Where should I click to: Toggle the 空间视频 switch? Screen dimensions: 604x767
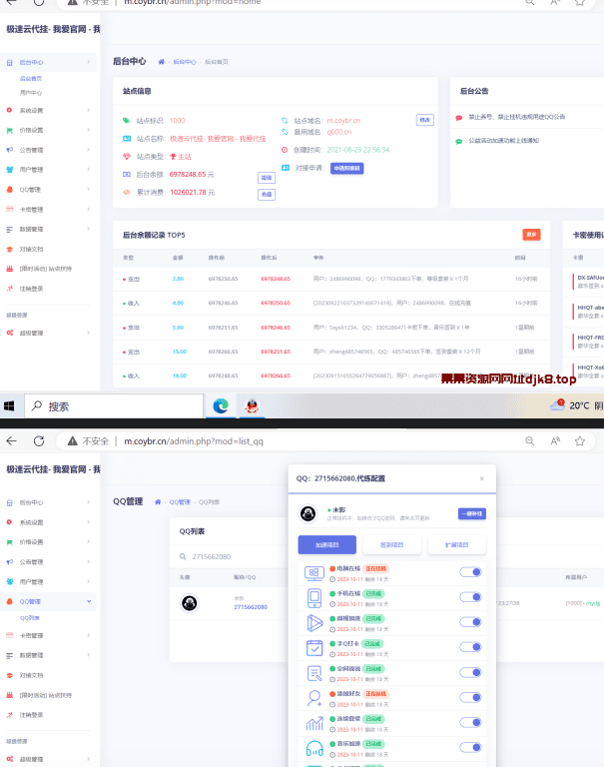pyautogui.click(x=470, y=672)
